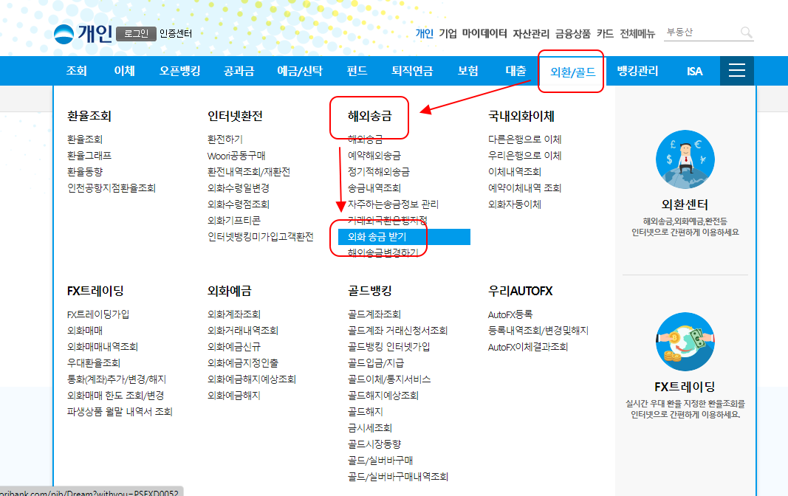Select the 외환/골드 navigation tab
The height and width of the screenshot is (496, 788).
tap(573, 72)
